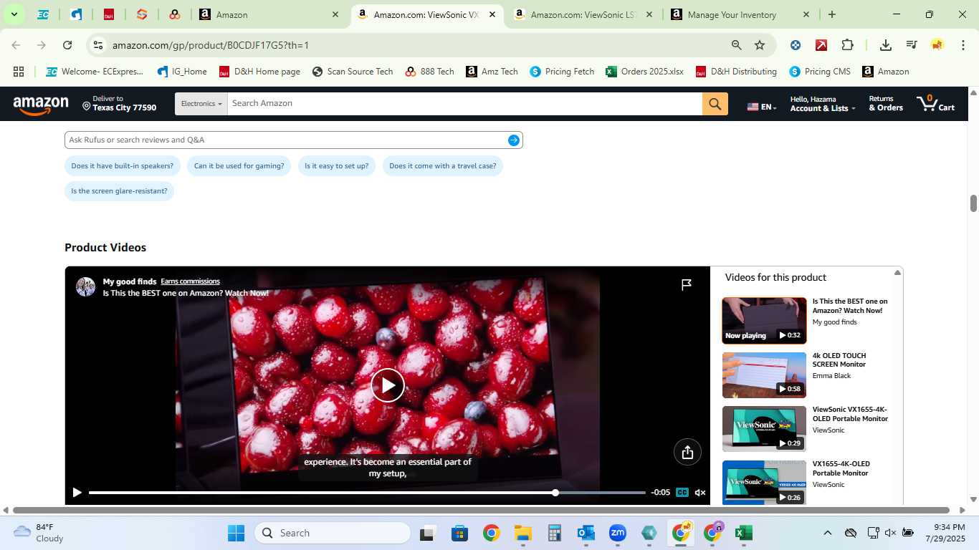Click the page horizontal scrollbar
Screen dimensions: 979x550
click(481, 511)
